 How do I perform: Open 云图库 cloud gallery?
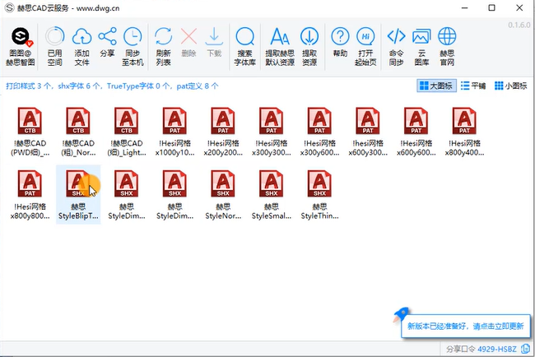(x=421, y=46)
